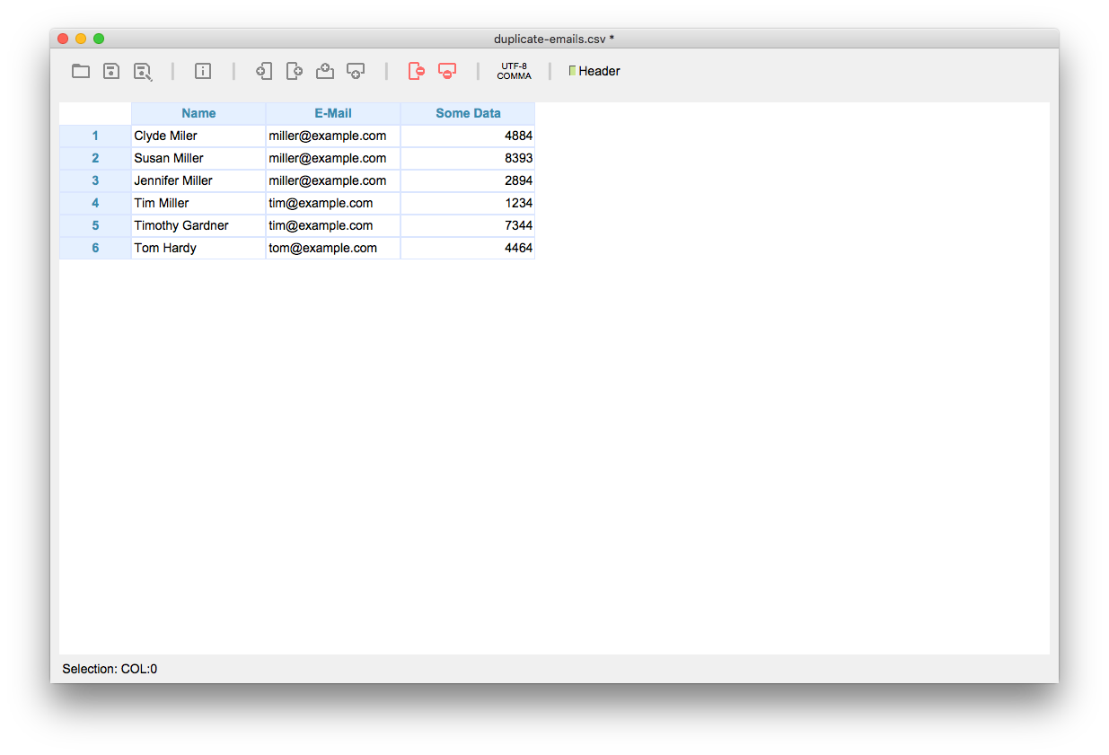Open the UTF-8 COMMA encoding settings
This screenshot has height=755, width=1109.
[515, 71]
